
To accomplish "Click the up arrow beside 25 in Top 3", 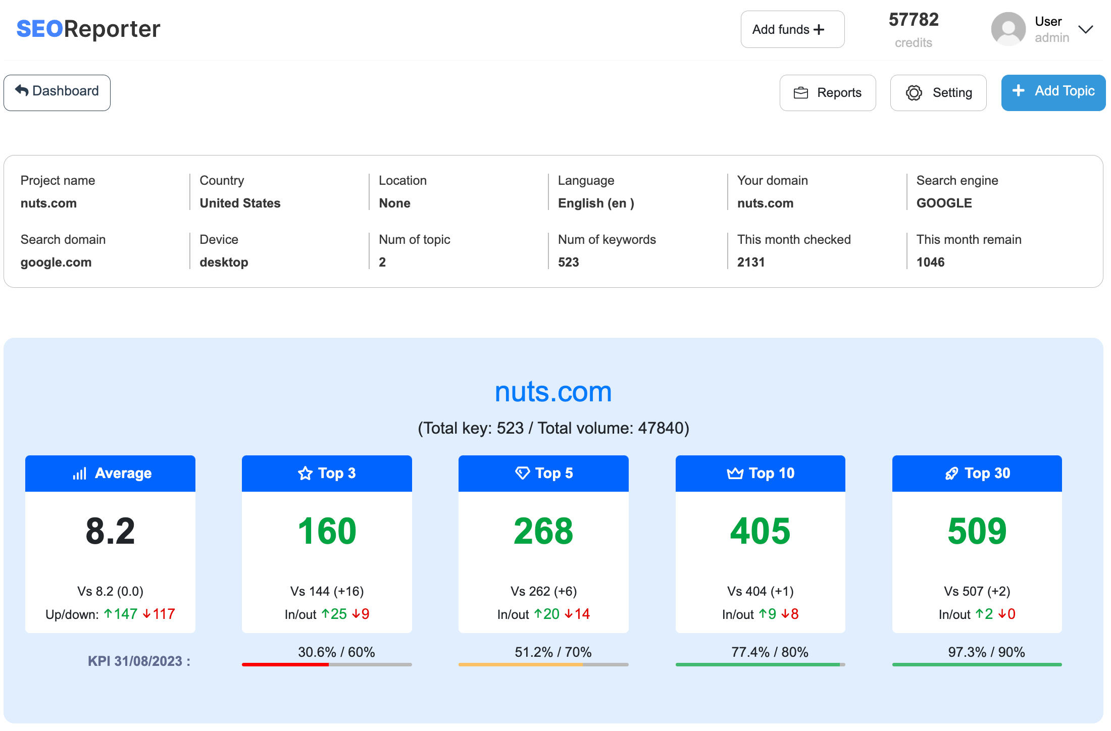I will click(x=325, y=614).
